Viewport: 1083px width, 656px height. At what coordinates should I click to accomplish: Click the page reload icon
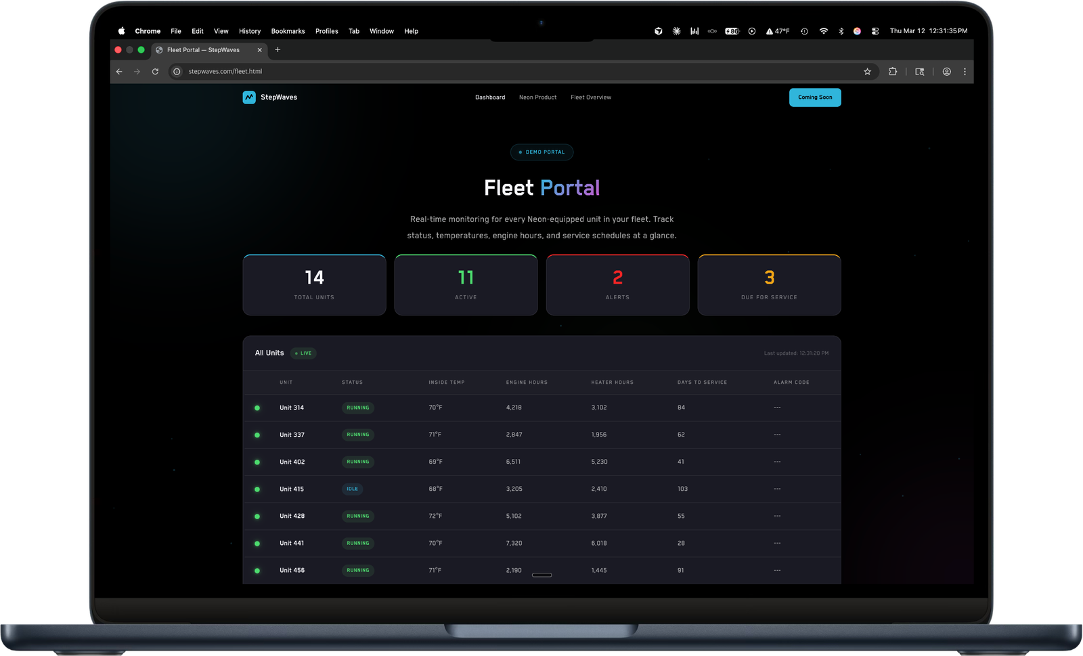pyautogui.click(x=156, y=71)
